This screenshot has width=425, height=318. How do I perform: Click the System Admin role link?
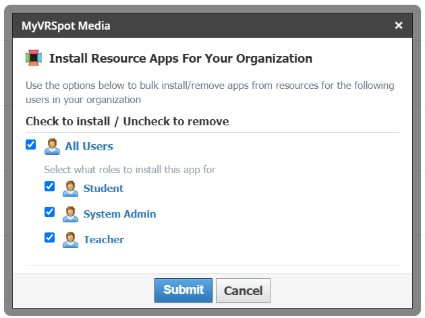119,214
